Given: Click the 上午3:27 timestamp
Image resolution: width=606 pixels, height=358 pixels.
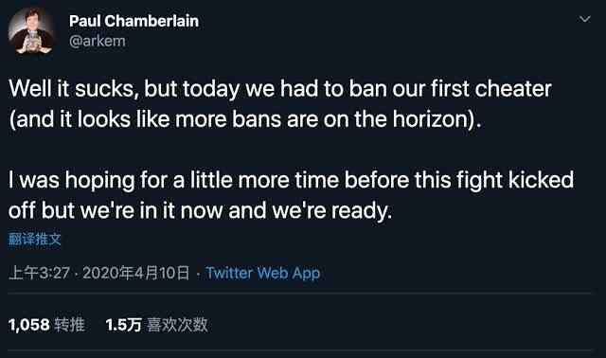Looking at the screenshot, I should (x=39, y=273).
